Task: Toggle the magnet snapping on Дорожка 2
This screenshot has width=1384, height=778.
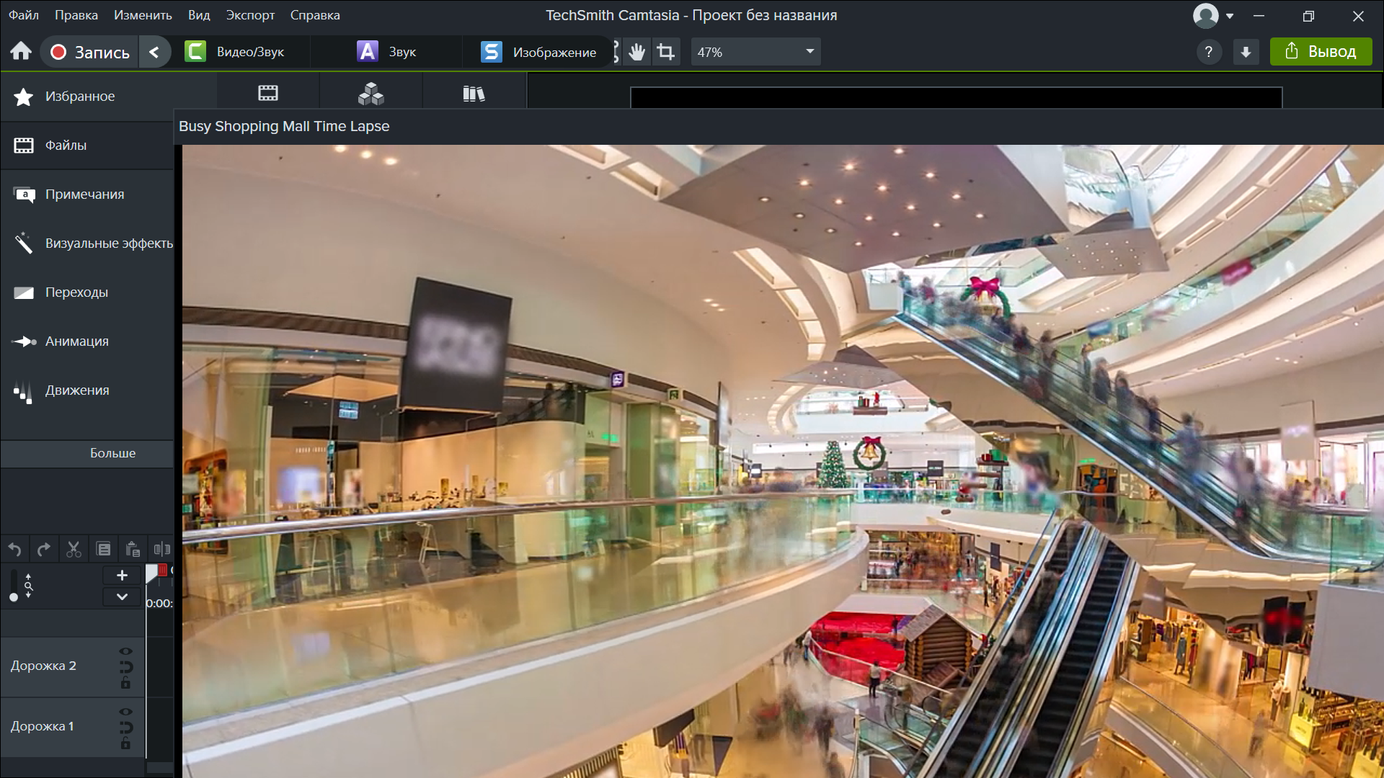Action: pos(125,666)
